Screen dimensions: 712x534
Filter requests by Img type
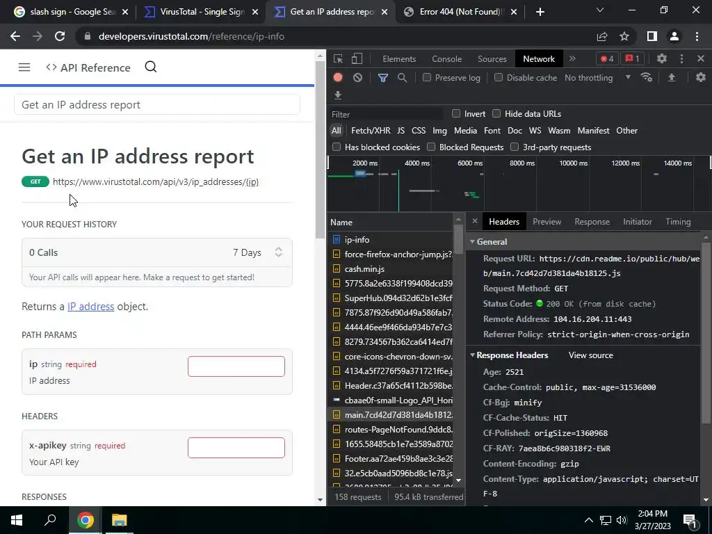(439, 130)
